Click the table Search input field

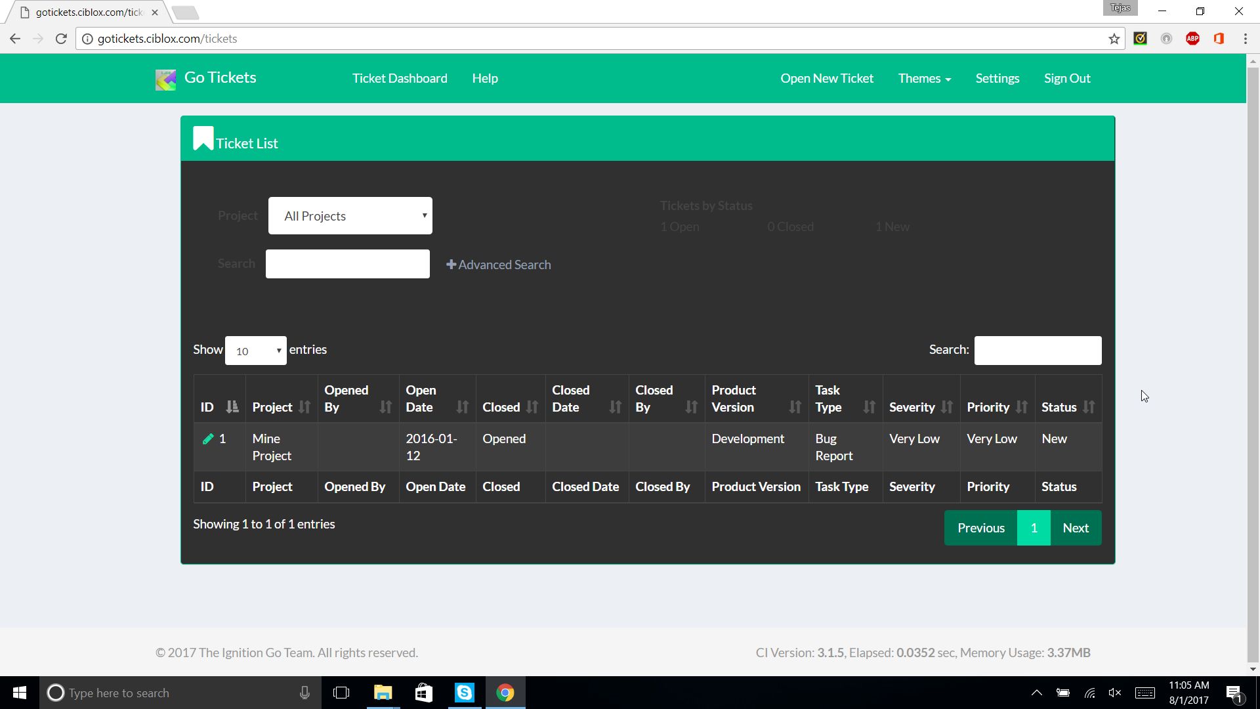(1038, 351)
